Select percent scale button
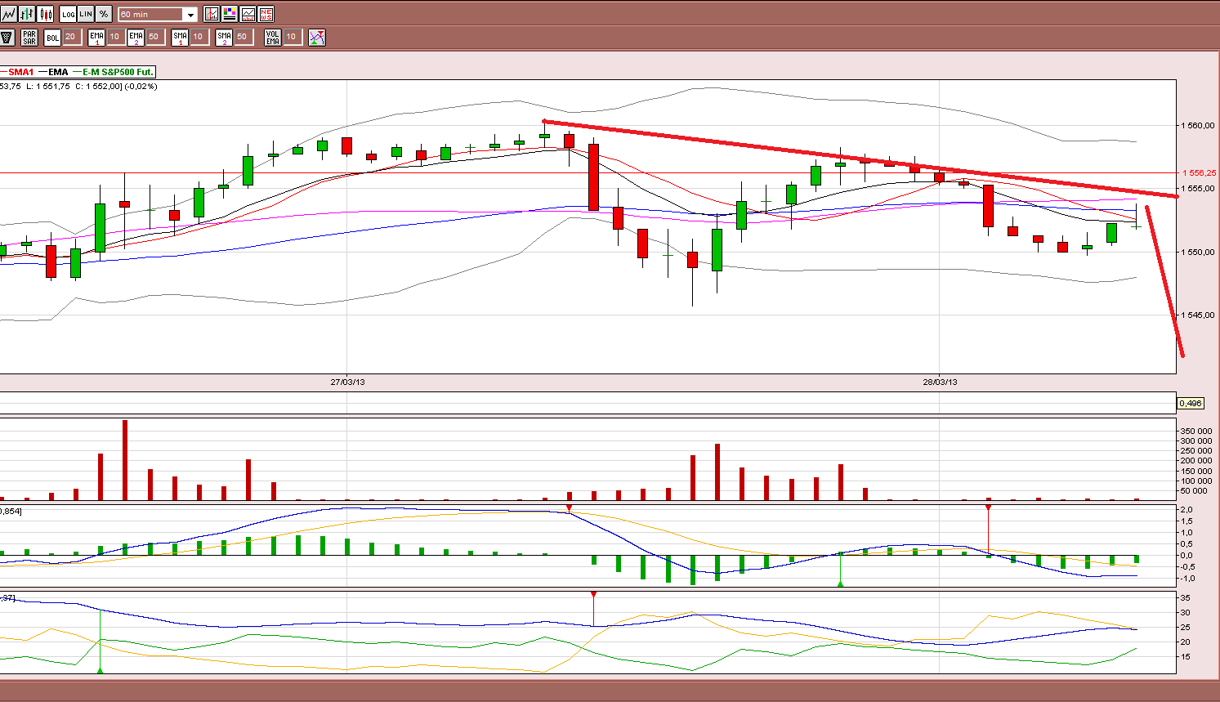Viewport: 1220px width, 702px height. [x=104, y=14]
